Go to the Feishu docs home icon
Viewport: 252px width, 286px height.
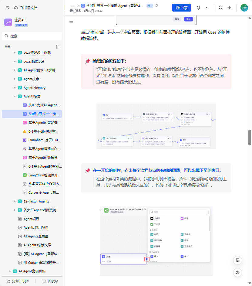16,8
